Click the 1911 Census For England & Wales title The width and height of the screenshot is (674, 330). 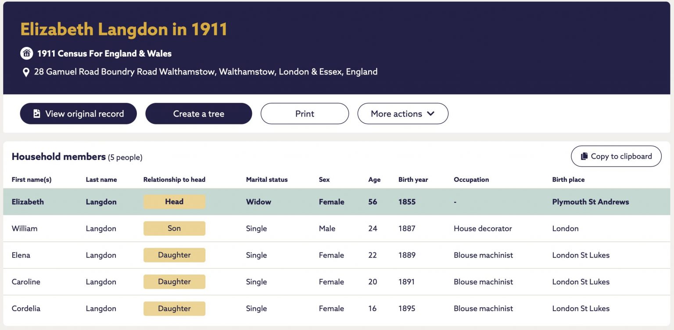point(104,53)
